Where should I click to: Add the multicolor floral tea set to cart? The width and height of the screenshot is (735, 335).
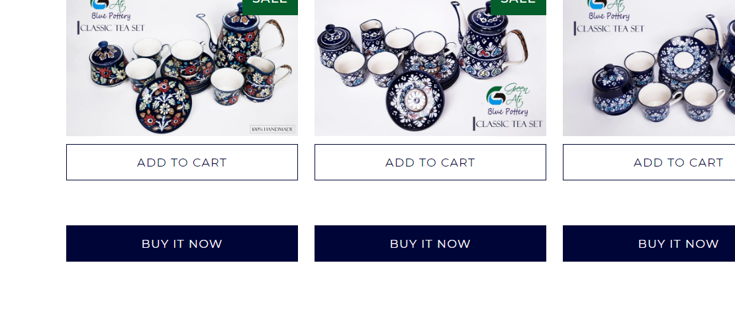[x=182, y=163]
